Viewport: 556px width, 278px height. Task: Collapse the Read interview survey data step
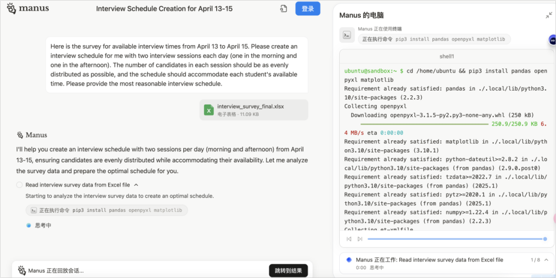(x=136, y=185)
